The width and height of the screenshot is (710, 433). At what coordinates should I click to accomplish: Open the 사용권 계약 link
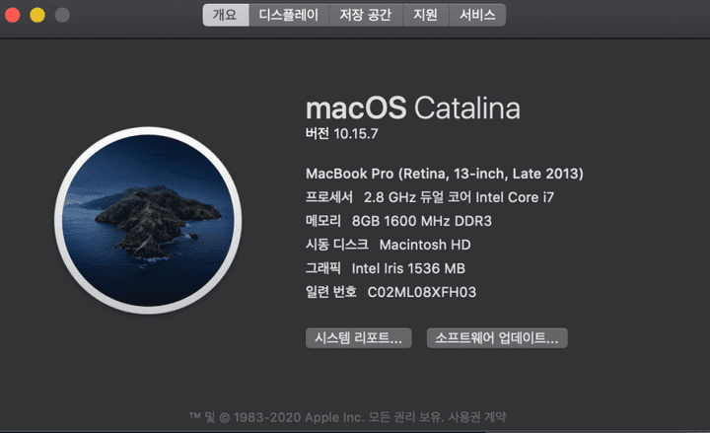click(477, 416)
